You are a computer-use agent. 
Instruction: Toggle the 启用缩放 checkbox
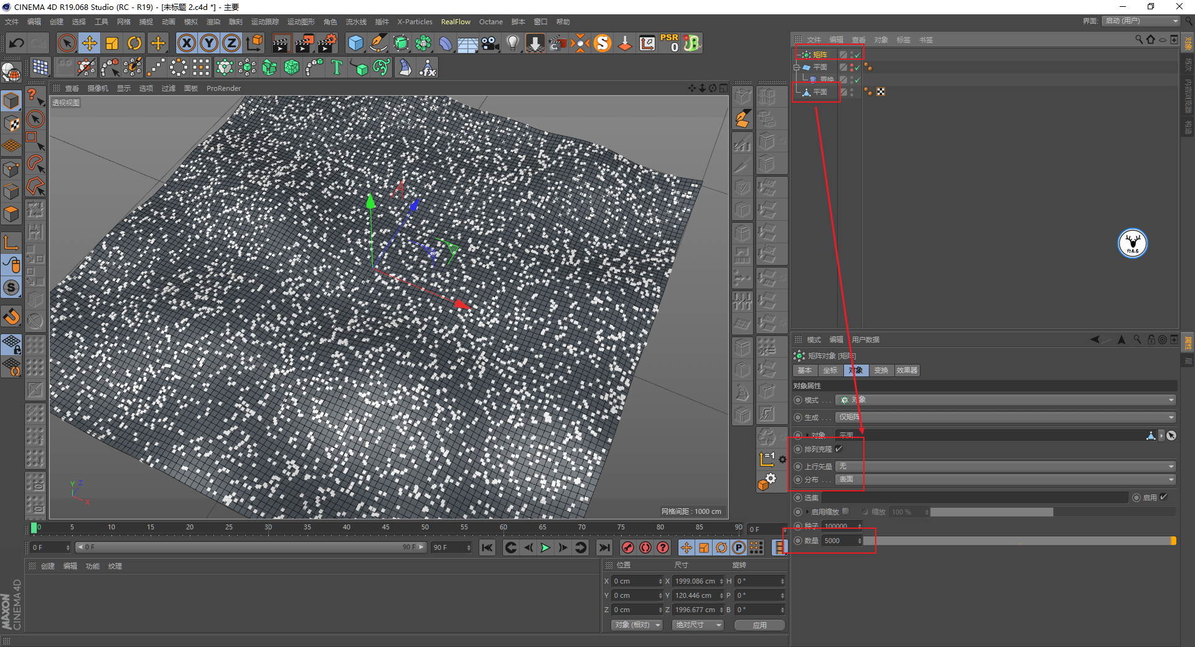click(x=845, y=511)
